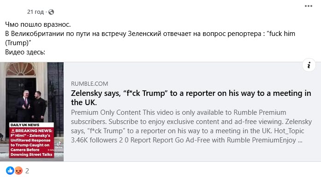The image size is (321, 177).
Task: Click the TikTok watermark on thumbnail
Action: [x=59, y=145]
